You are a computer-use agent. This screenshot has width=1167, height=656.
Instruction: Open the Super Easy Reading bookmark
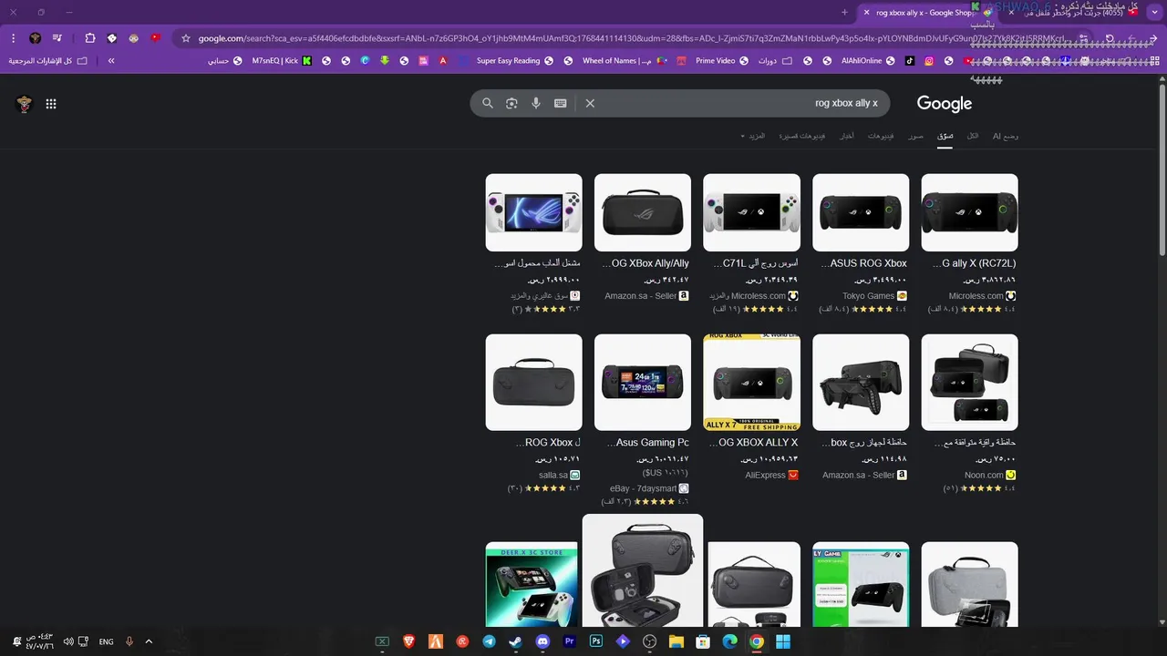point(515,61)
